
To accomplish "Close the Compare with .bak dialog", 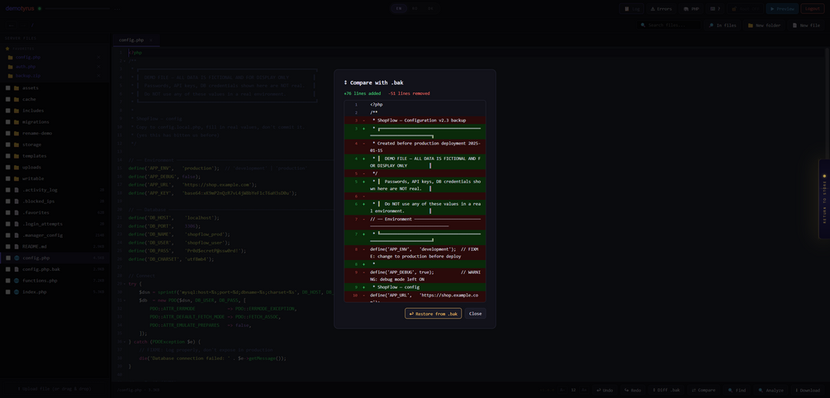I will pos(476,313).
